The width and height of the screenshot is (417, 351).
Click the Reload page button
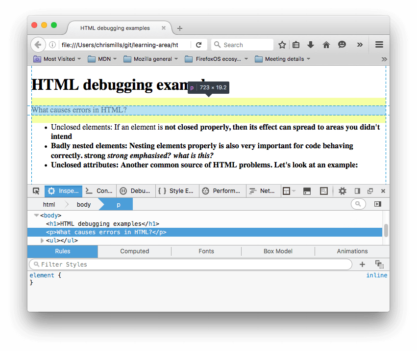tap(198, 44)
